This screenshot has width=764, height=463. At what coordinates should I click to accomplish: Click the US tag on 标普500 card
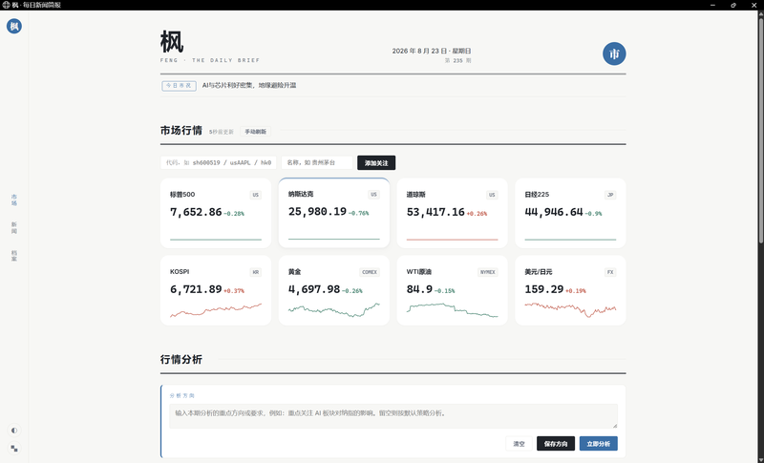(x=255, y=195)
